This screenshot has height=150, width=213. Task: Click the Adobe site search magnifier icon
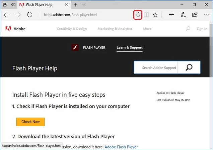(x=188, y=29)
